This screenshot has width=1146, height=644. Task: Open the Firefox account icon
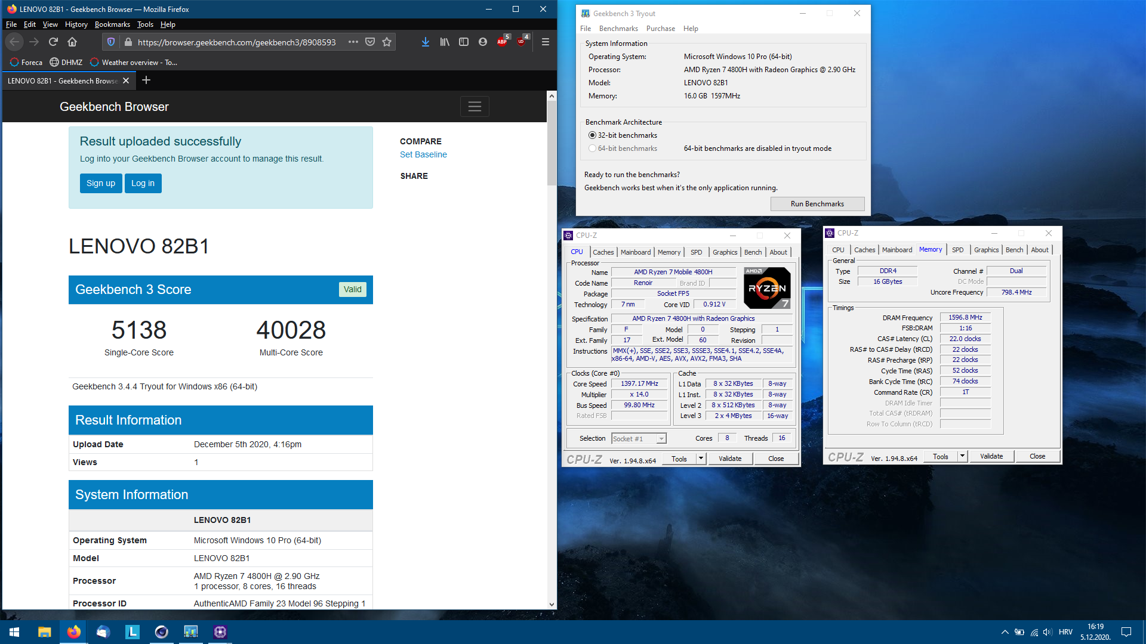[x=483, y=42]
